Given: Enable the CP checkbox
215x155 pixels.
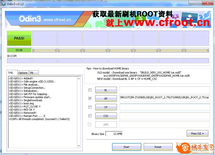Looking at the screenshot, I should [x=90, y=107].
